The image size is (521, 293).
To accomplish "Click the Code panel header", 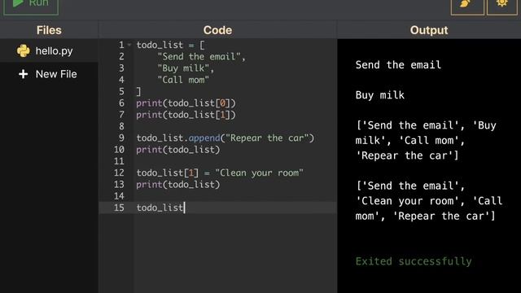I will point(217,30).
